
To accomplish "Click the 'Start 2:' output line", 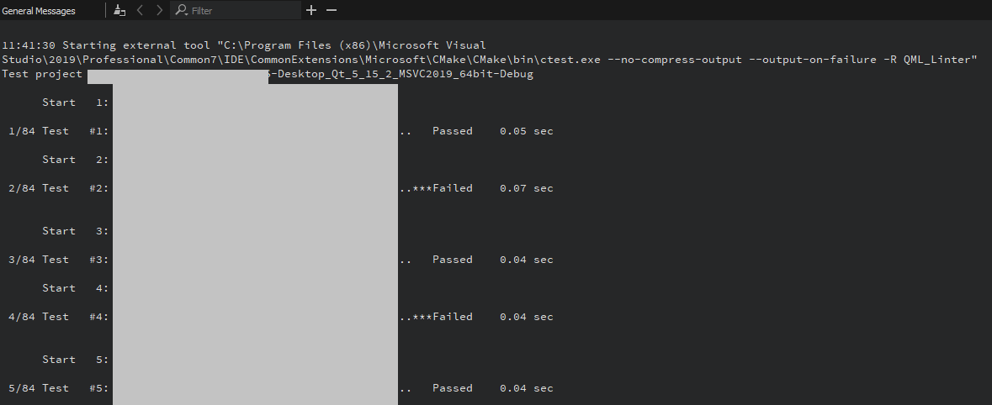I will point(75,160).
